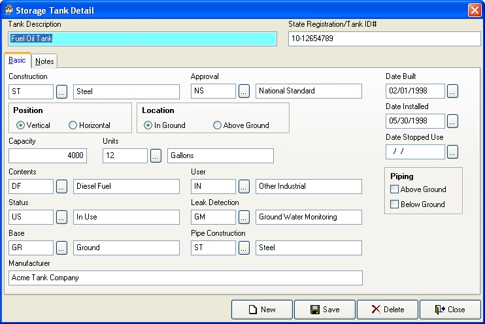Browse Units lookup next to Gallons
This screenshot has height=324, width=485.
click(156, 156)
